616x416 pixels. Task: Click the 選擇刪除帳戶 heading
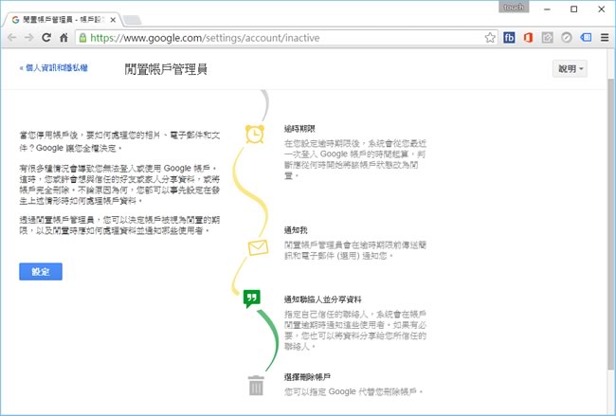click(x=307, y=377)
